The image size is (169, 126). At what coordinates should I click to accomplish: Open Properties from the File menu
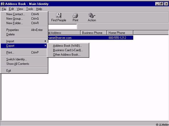coord(13,30)
